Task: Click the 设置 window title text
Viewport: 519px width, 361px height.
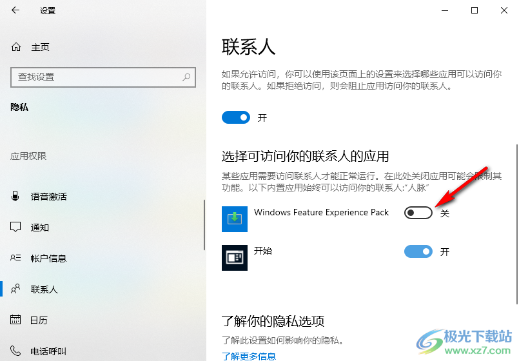Action: coord(48,10)
